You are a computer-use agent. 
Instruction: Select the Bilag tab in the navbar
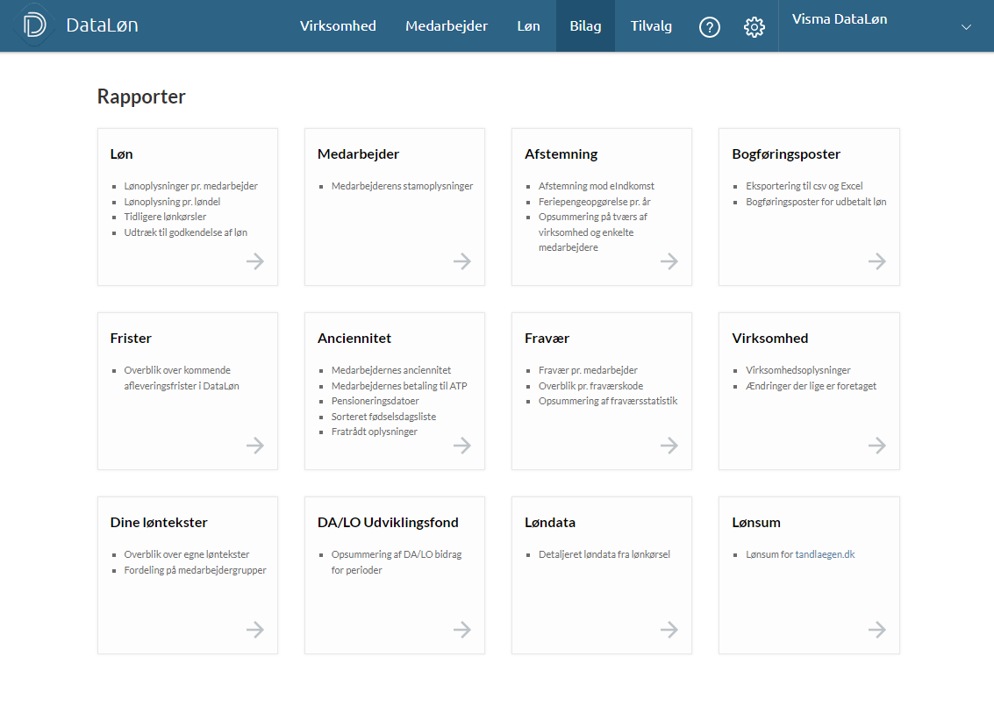pyautogui.click(x=585, y=26)
